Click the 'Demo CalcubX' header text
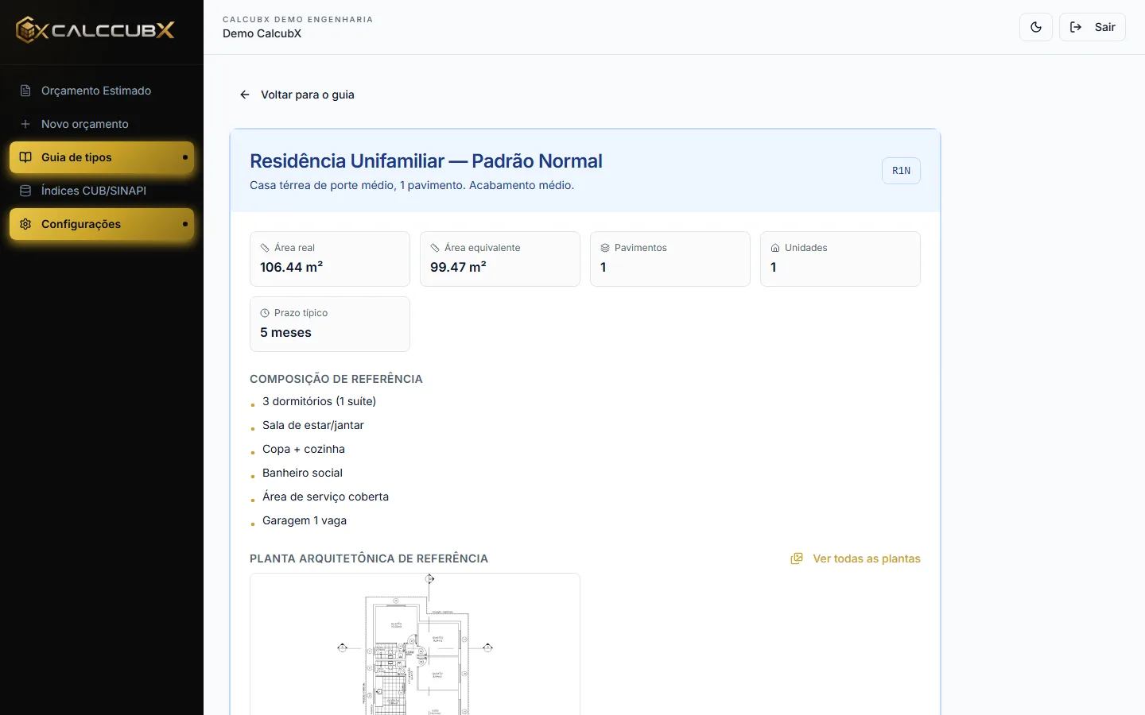The image size is (1145, 715). click(262, 33)
